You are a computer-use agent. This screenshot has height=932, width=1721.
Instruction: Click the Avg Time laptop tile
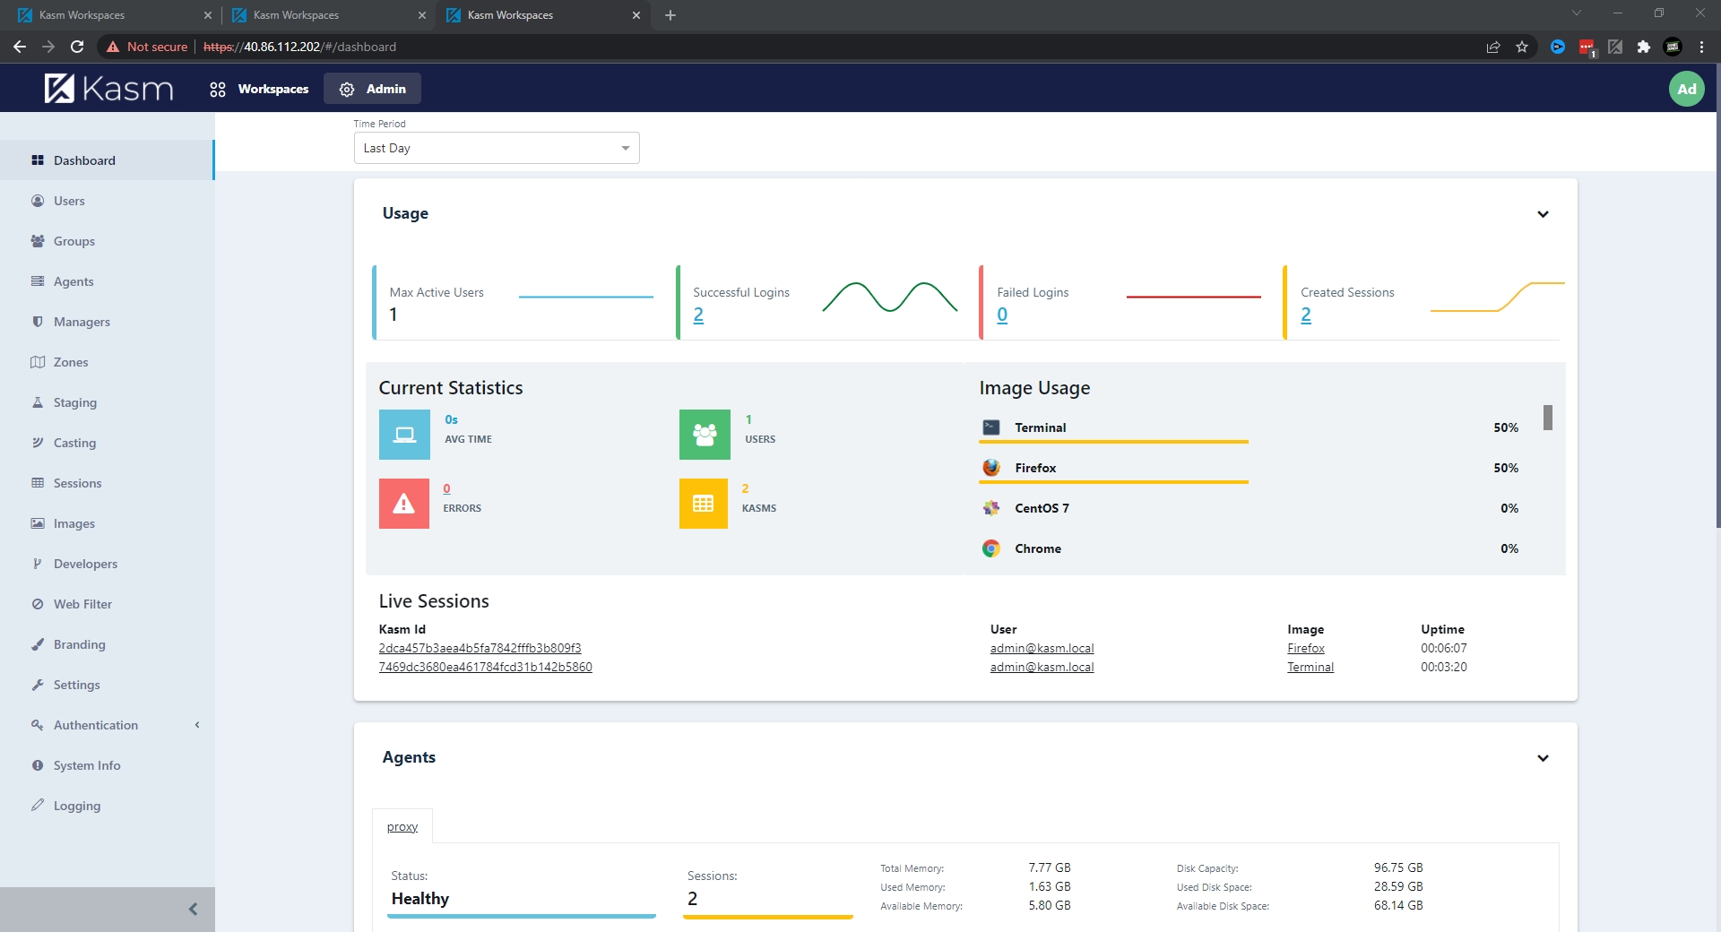tap(404, 435)
